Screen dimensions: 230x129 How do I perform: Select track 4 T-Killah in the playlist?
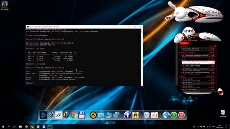[x=198, y=66]
